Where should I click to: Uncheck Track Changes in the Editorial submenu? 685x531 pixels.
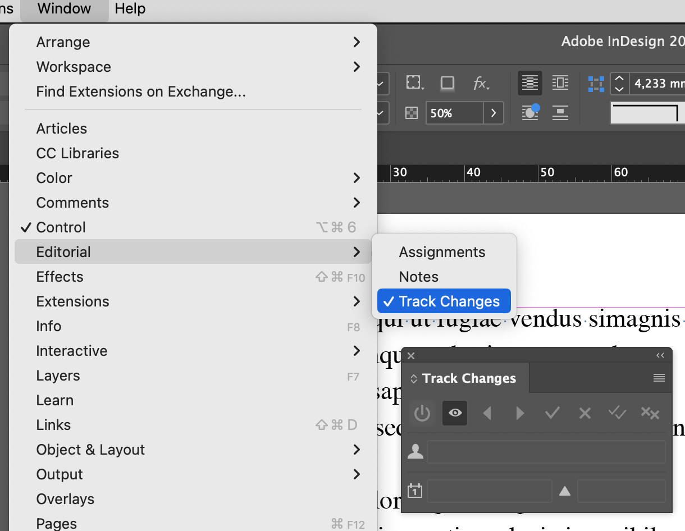click(449, 301)
